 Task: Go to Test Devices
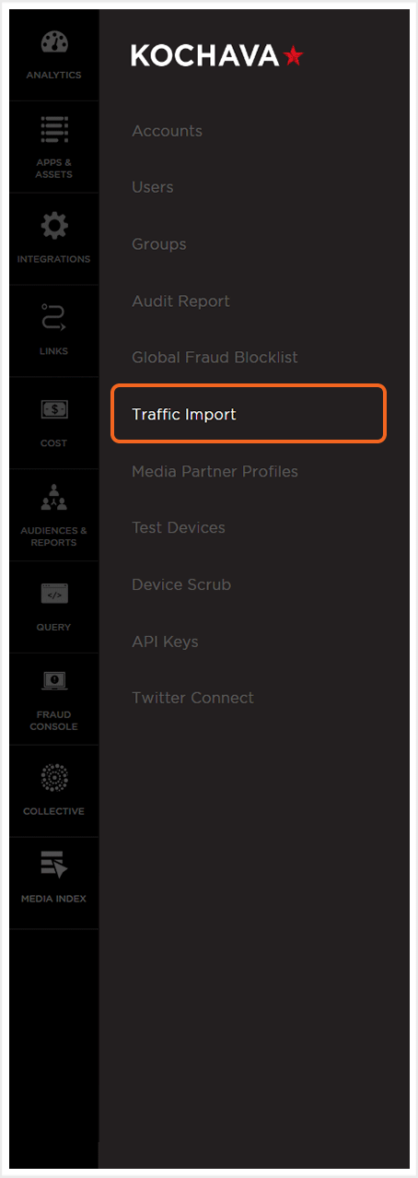(178, 528)
